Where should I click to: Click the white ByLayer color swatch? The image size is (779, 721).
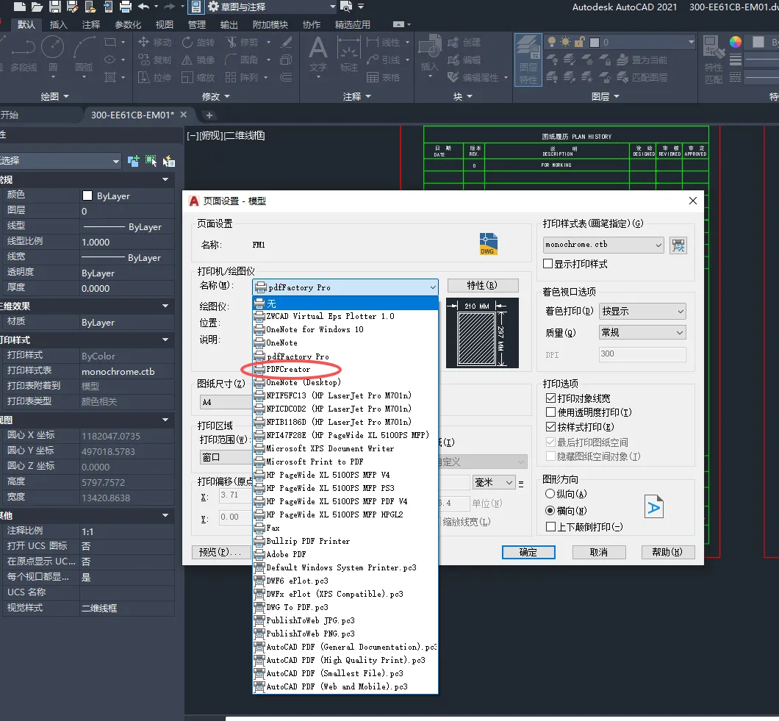click(87, 196)
